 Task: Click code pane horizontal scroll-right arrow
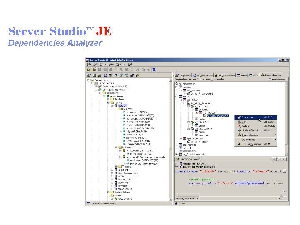coord(282,195)
